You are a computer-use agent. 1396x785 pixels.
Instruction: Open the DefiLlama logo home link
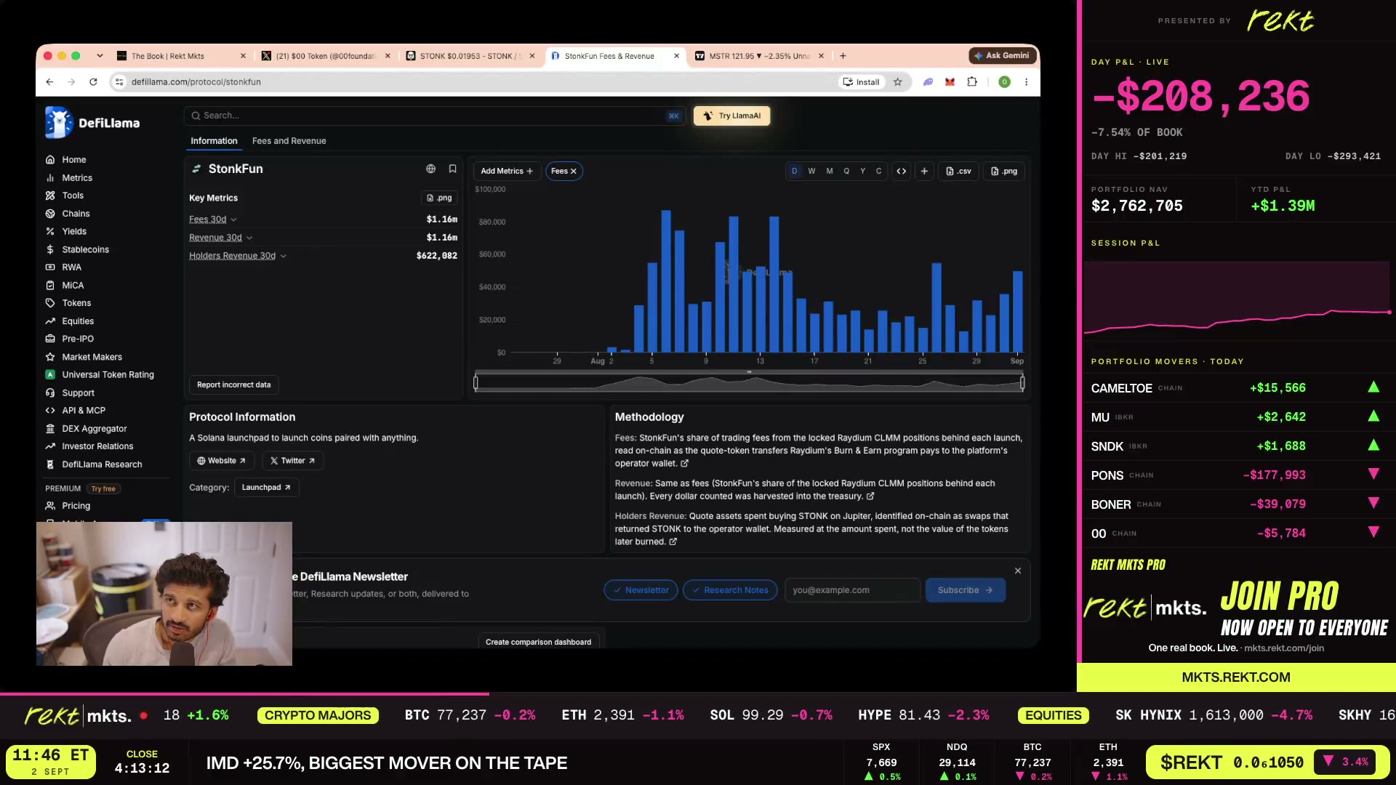click(92, 123)
